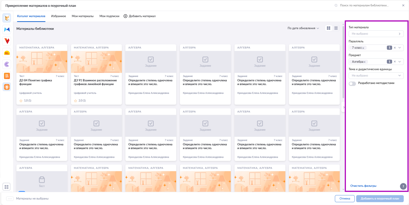Open the orange lightbulb source in sidebar

(x=7, y=87)
